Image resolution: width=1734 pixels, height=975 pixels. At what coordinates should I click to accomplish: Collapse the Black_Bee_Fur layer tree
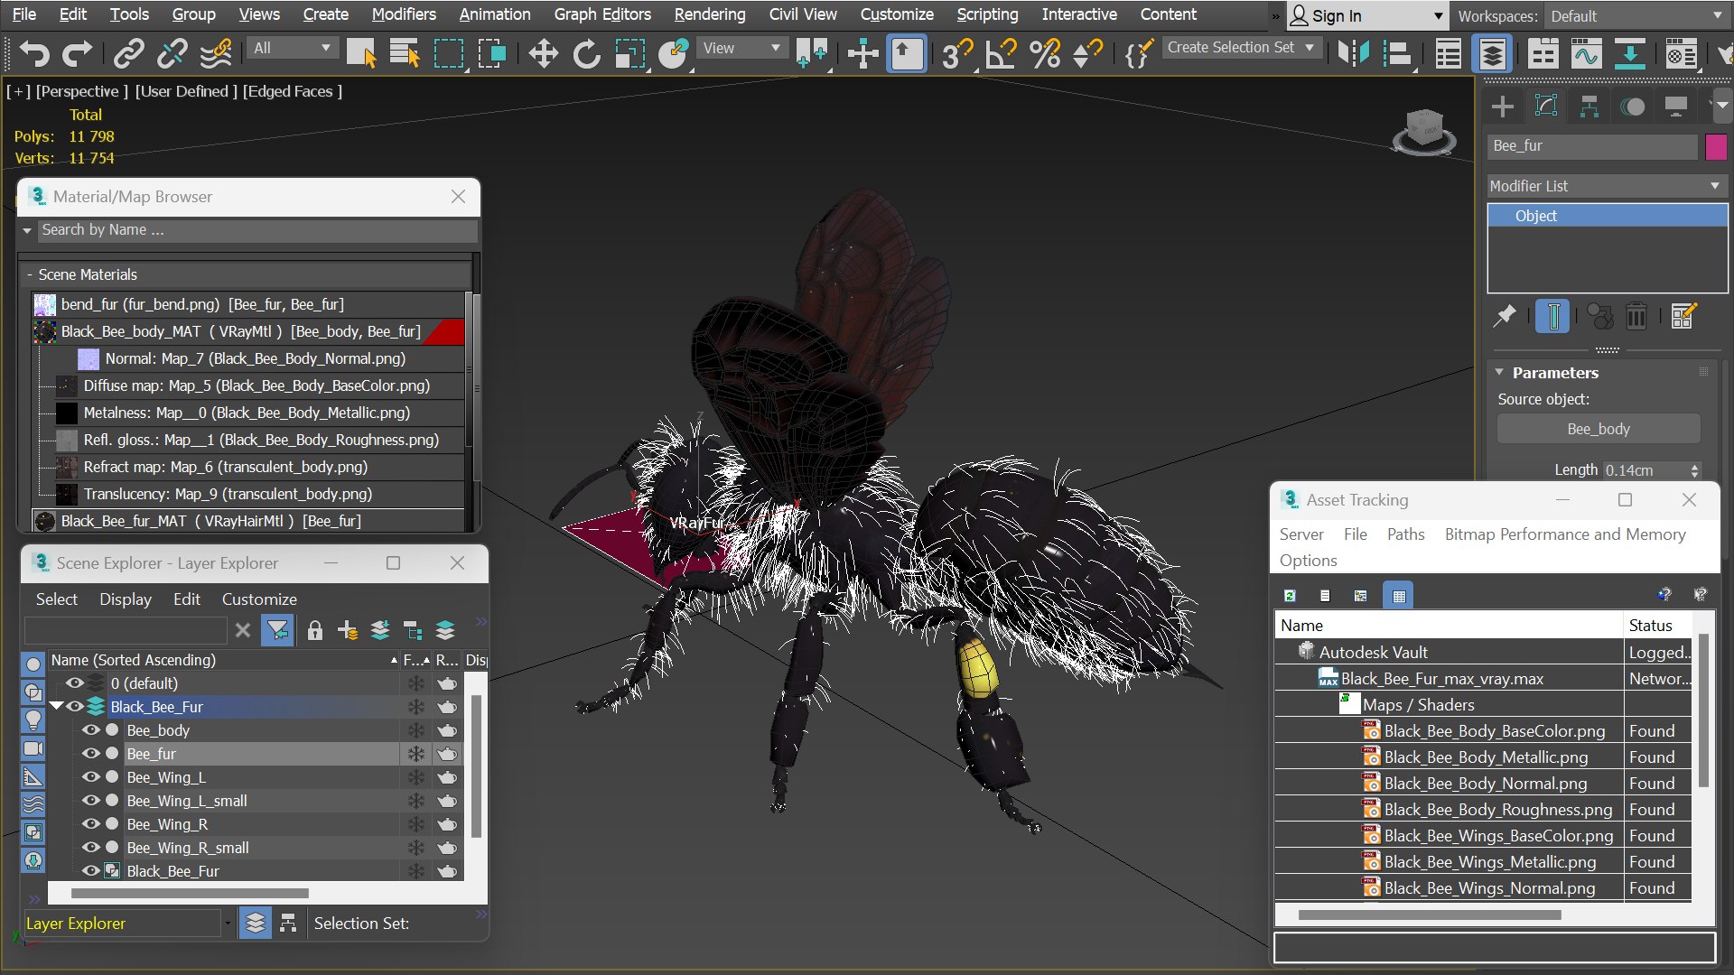tap(56, 706)
